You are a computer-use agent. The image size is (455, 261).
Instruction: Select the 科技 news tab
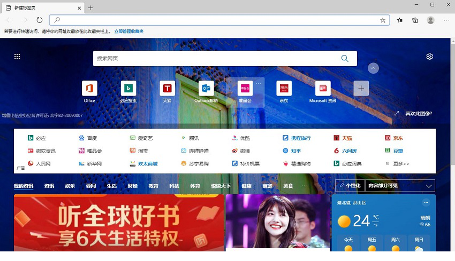174,186
